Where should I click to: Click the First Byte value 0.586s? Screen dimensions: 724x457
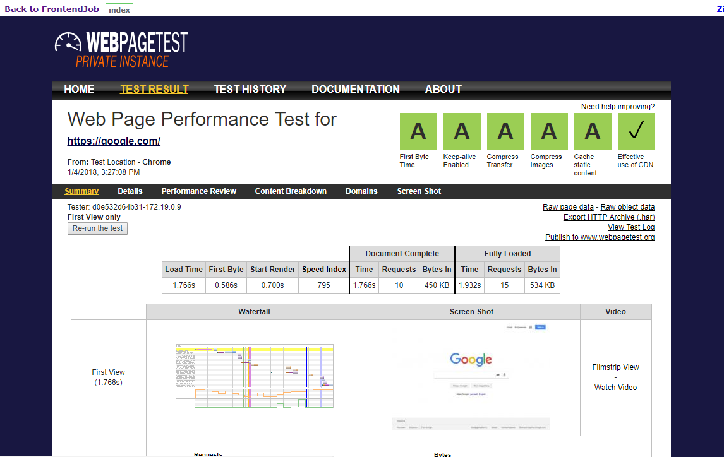(x=226, y=285)
